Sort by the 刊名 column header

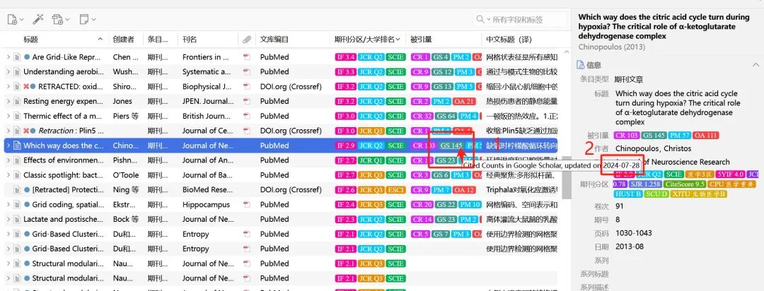pyautogui.click(x=207, y=39)
